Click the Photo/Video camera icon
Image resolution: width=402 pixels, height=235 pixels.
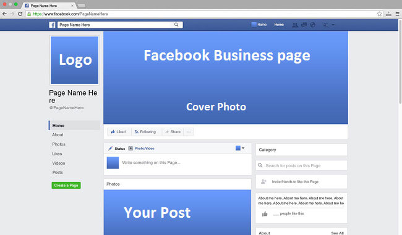[130, 148]
